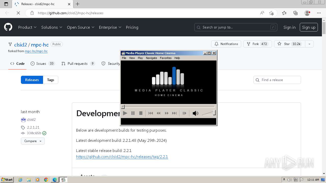Open Internet Explorer from taskbar
The image size is (326, 183).
[x=20, y=180]
